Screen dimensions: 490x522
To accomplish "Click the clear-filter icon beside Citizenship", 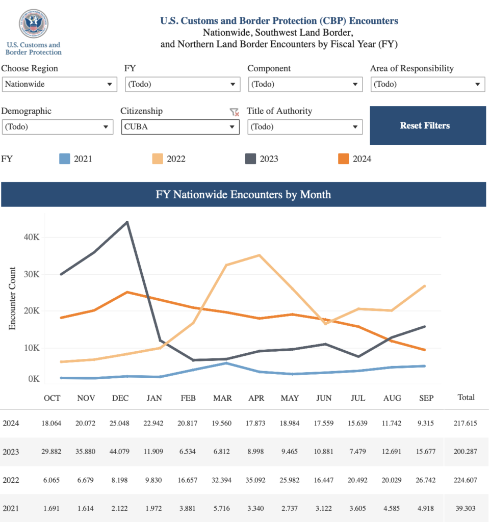I will coord(234,112).
